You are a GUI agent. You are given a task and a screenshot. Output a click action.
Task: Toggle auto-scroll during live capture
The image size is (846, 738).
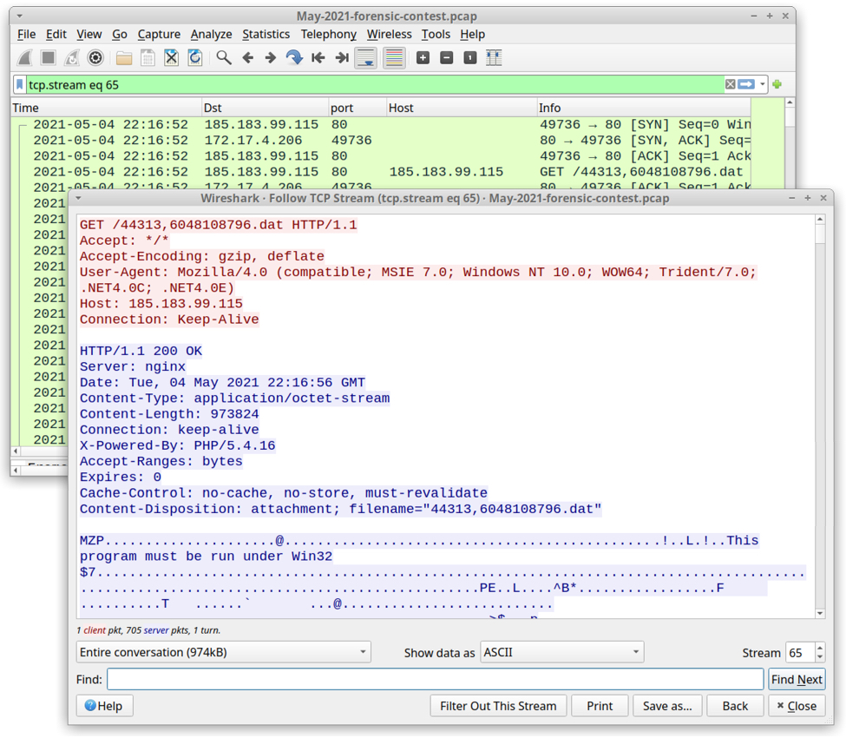pyautogui.click(x=366, y=58)
